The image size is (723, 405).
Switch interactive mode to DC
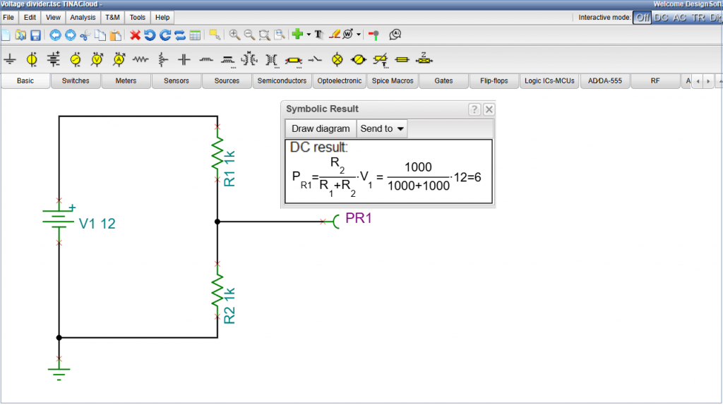pyautogui.click(x=662, y=17)
